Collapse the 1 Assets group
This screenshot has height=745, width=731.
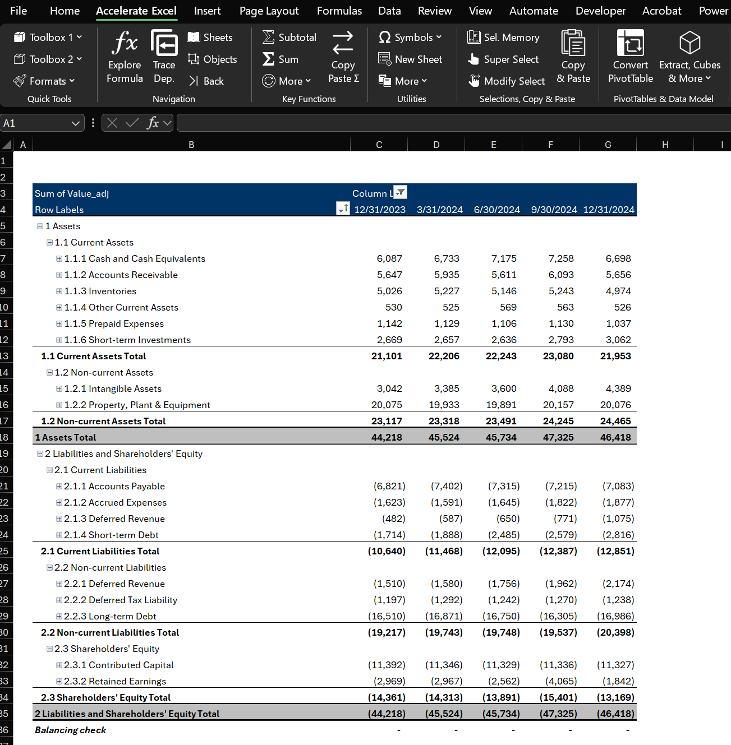[x=40, y=226]
